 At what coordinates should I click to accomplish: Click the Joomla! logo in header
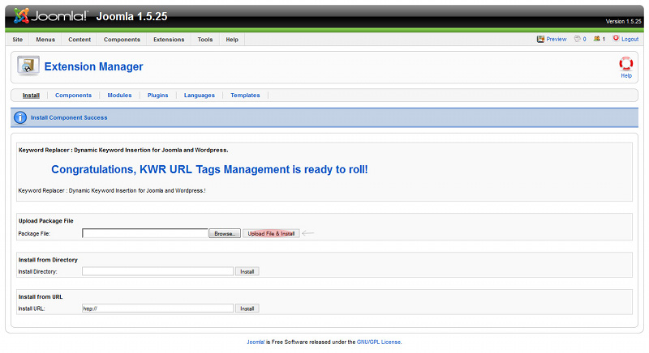(50, 16)
